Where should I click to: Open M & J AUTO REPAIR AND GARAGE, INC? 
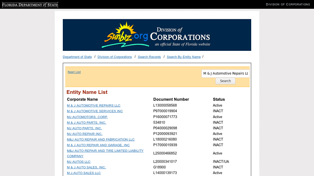pyautogui.click(x=99, y=145)
